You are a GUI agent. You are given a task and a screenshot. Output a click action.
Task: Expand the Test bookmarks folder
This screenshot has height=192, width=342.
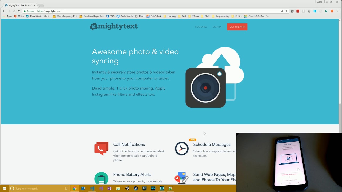[182, 16]
